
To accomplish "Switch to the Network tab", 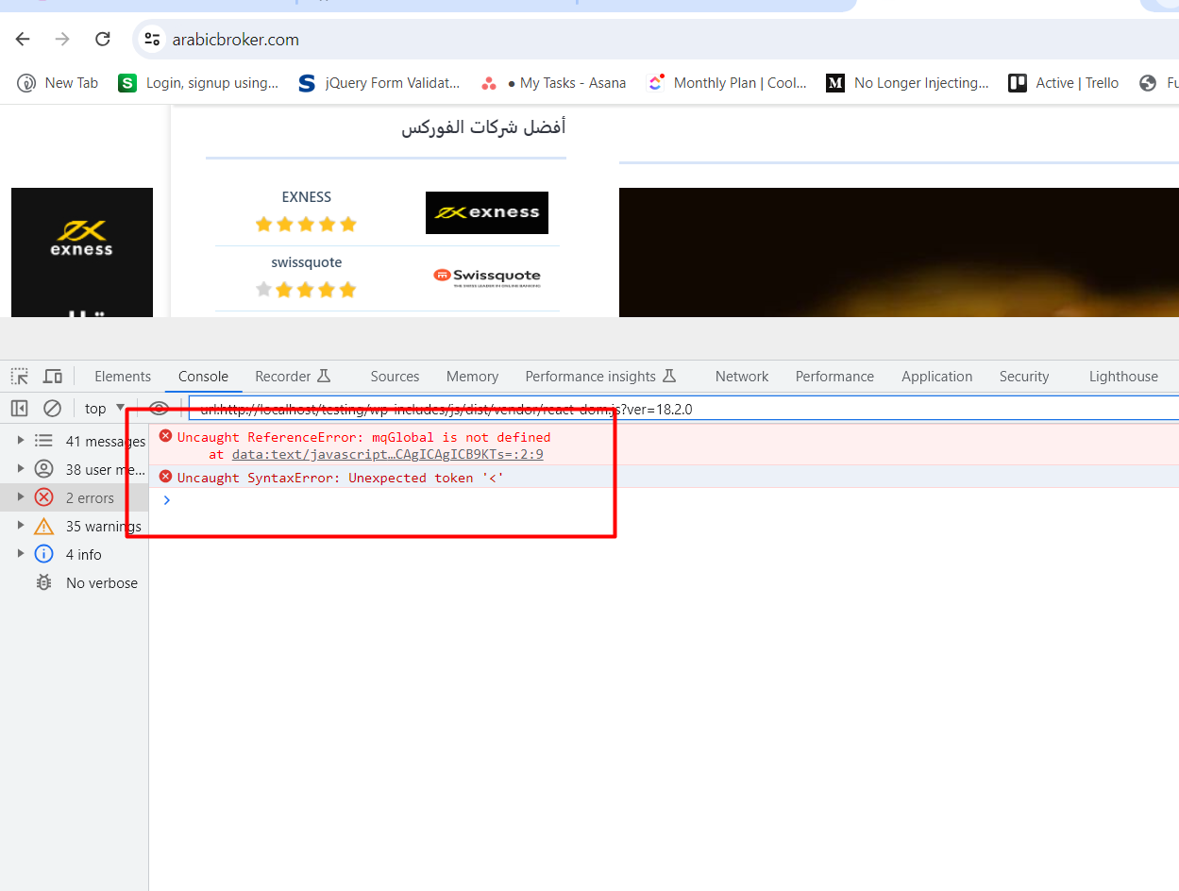I will pos(742,377).
